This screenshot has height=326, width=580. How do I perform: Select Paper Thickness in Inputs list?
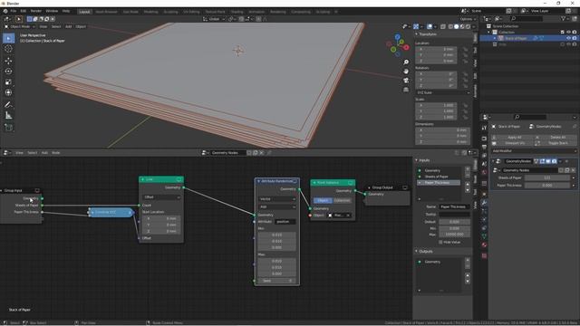pyautogui.click(x=439, y=183)
